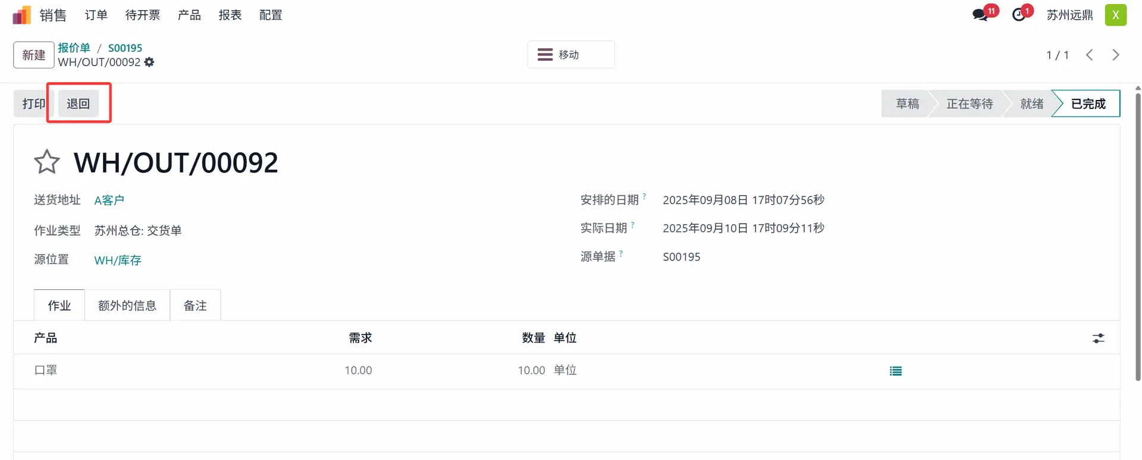This screenshot has height=460, width=1142.
Task: Click the 单位 column header
Action: tap(565, 338)
